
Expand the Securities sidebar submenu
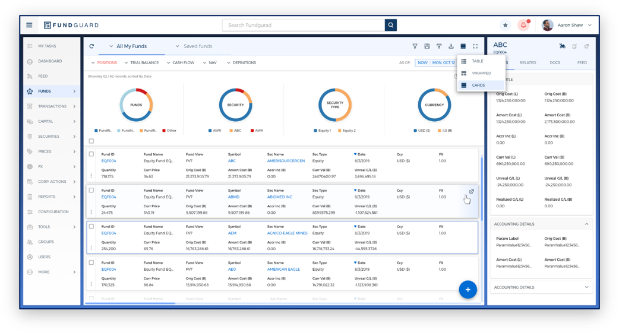[74, 136]
